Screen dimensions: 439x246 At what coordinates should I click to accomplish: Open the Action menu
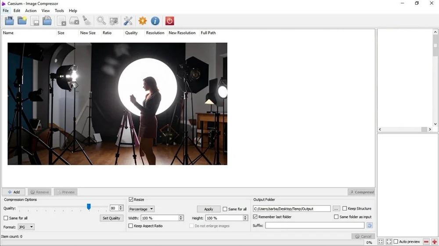31,11
